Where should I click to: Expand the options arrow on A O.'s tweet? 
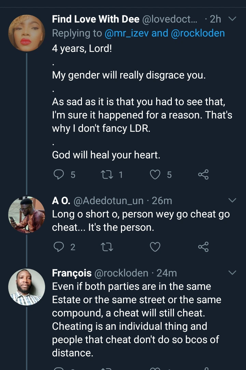[x=232, y=200]
